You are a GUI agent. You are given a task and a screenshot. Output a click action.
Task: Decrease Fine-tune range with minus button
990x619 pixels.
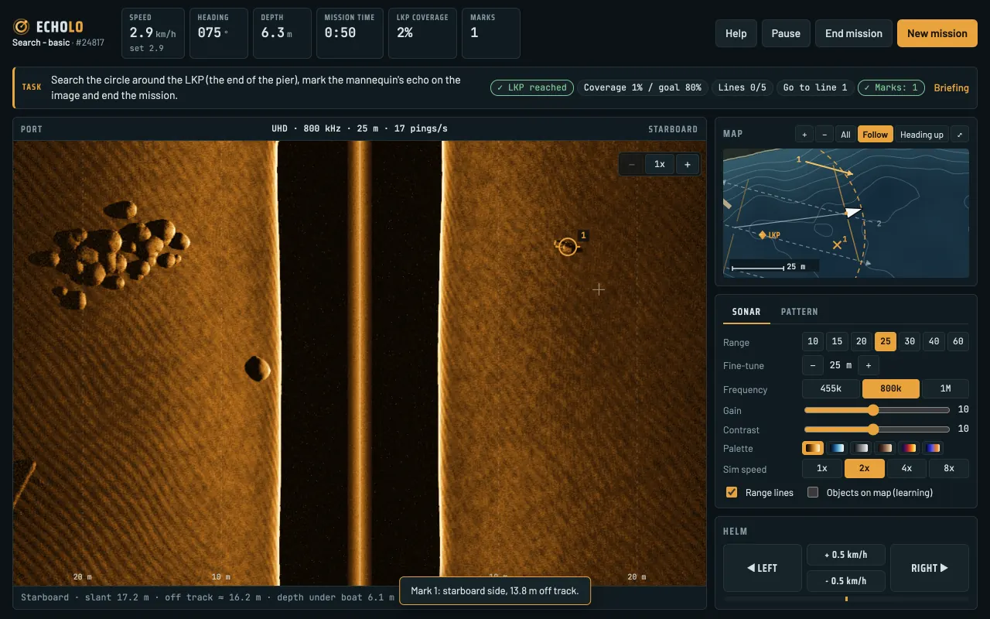coord(812,365)
